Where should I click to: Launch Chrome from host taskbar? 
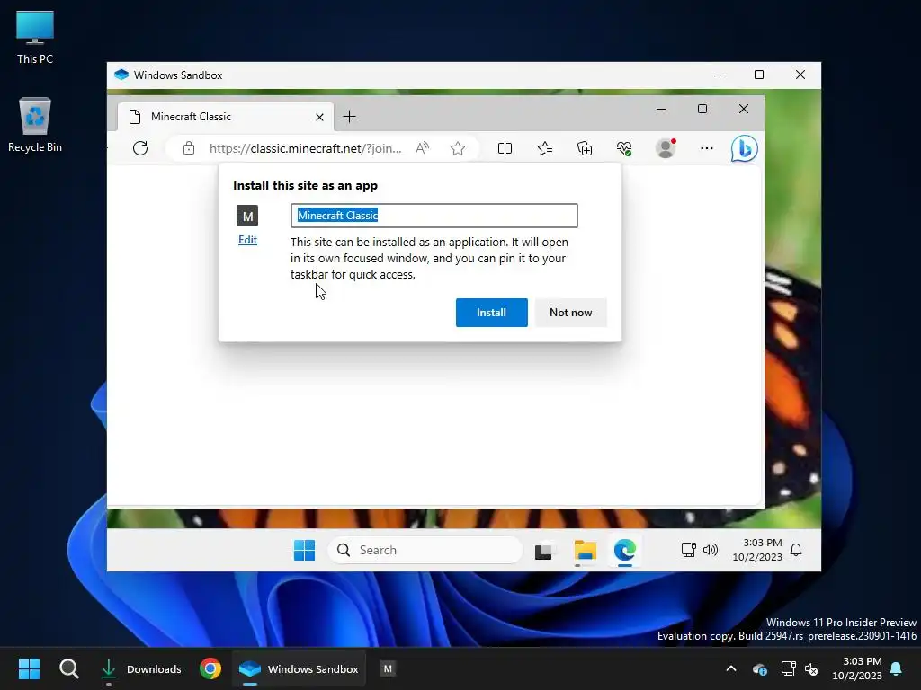point(210,668)
